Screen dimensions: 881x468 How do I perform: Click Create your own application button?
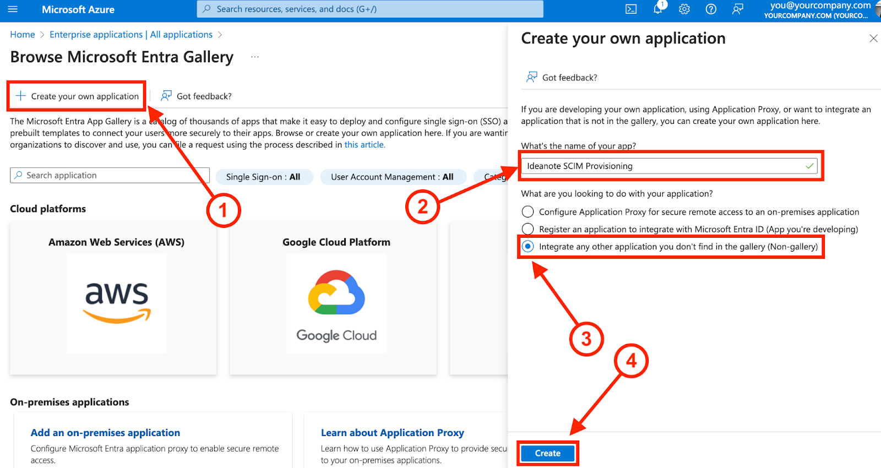pyautogui.click(x=77, y=96)
